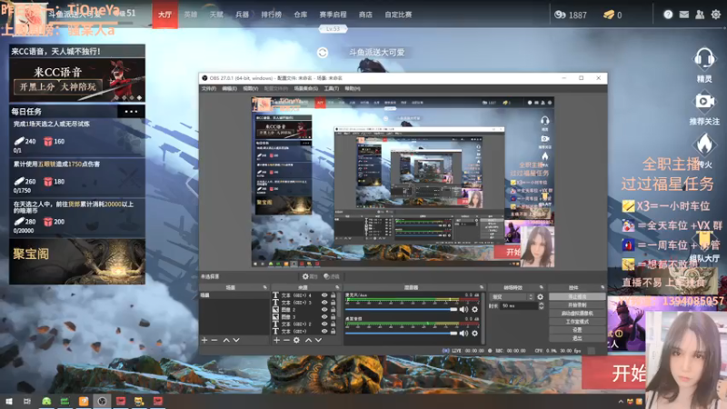
Task: Move source up in sources list
Action: 308,340
